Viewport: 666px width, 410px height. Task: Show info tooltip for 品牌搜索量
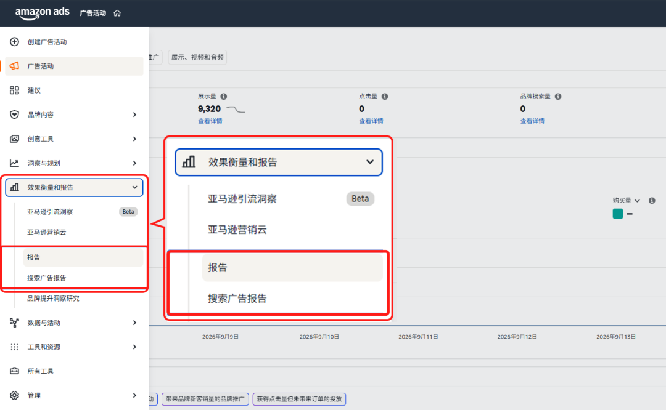pos(558,96)
